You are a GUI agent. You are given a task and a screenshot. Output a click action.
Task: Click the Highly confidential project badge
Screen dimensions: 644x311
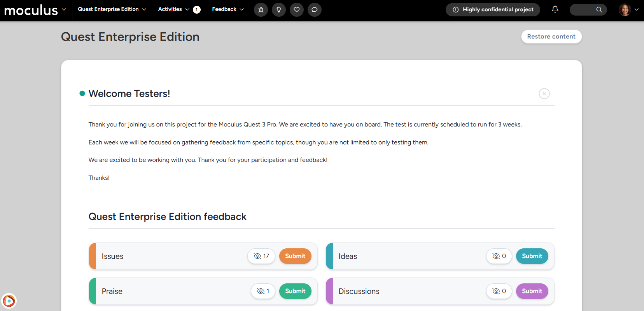[x=493, y=10]
